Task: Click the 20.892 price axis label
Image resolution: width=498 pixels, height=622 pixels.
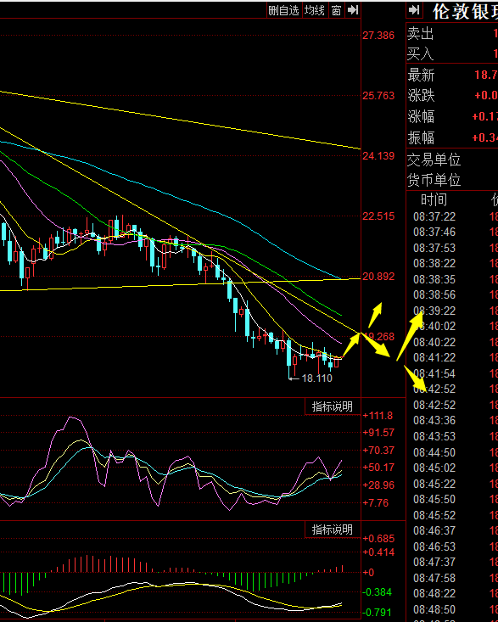Action: (378, 277)
